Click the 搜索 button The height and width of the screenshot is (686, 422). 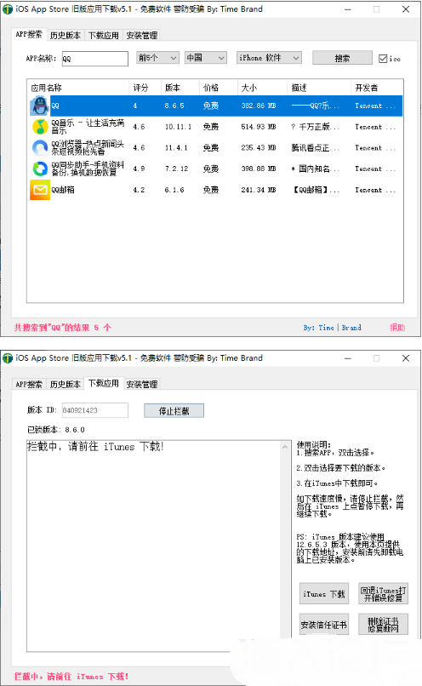tap(342, 58)
